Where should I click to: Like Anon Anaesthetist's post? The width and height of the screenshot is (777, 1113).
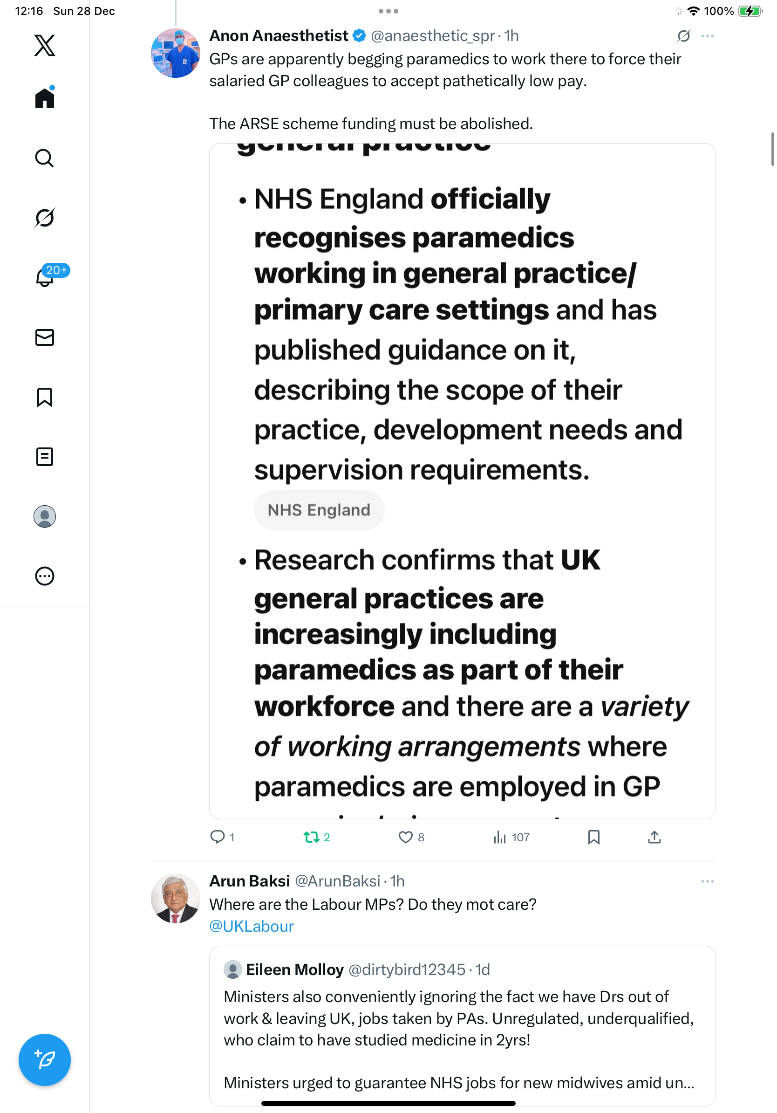(405, 837)
